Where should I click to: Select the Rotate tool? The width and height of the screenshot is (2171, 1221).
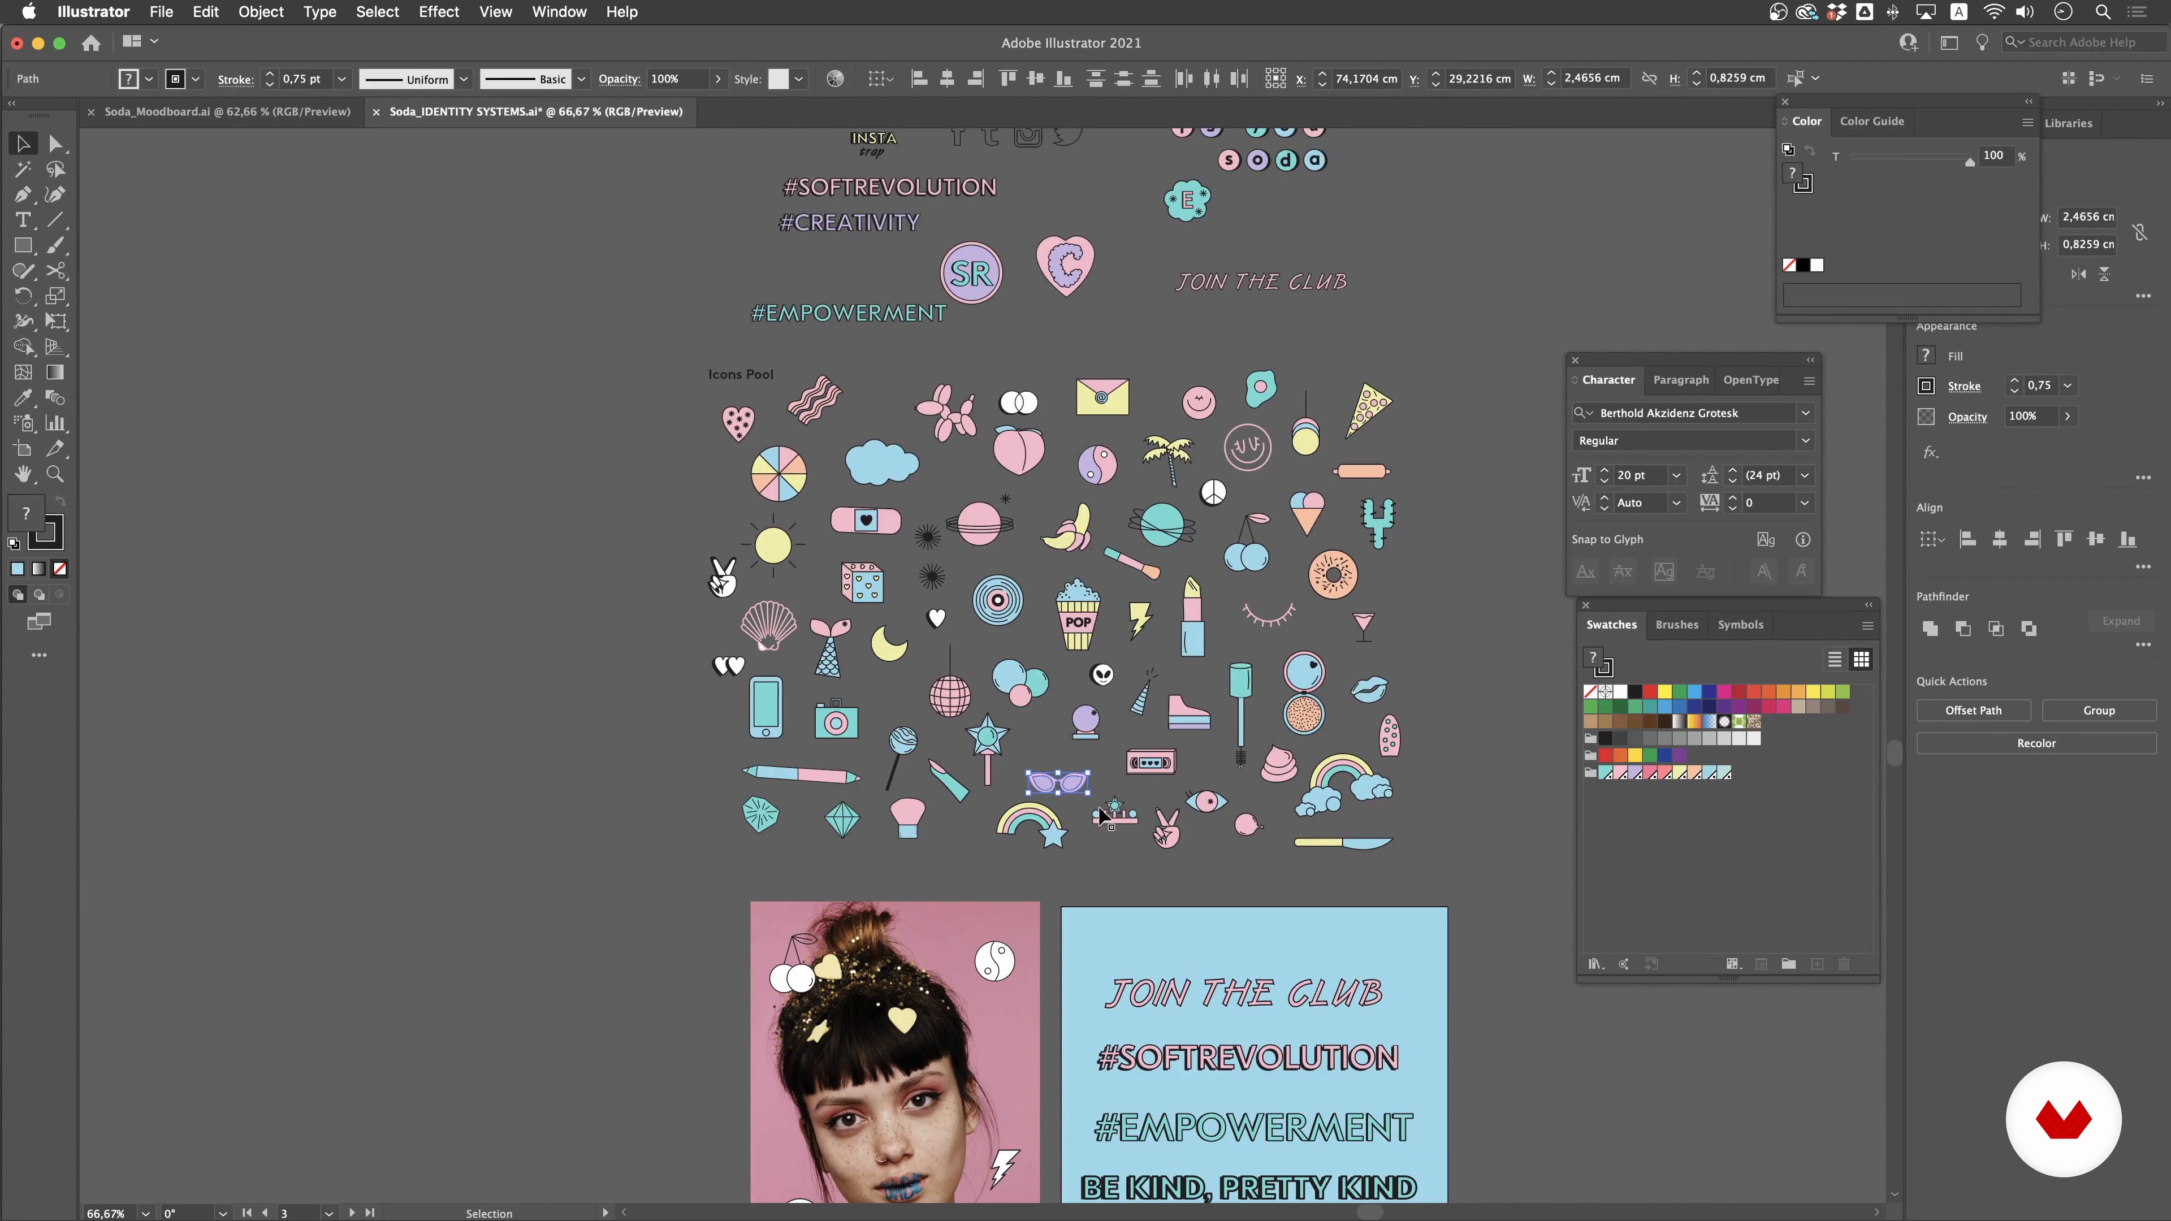pyautogui.click(x=23, y=296)
